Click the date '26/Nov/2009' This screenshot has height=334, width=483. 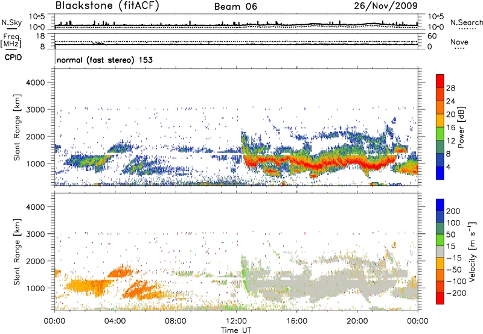click(x=386, y=5)
